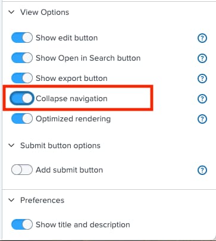Collapse the View Options section chevron
The image size is (216, 241).
11,12
